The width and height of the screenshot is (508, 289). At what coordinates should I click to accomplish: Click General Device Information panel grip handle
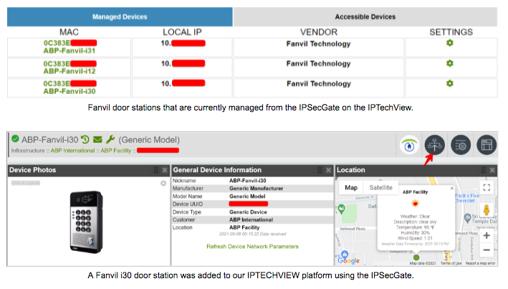320,170
